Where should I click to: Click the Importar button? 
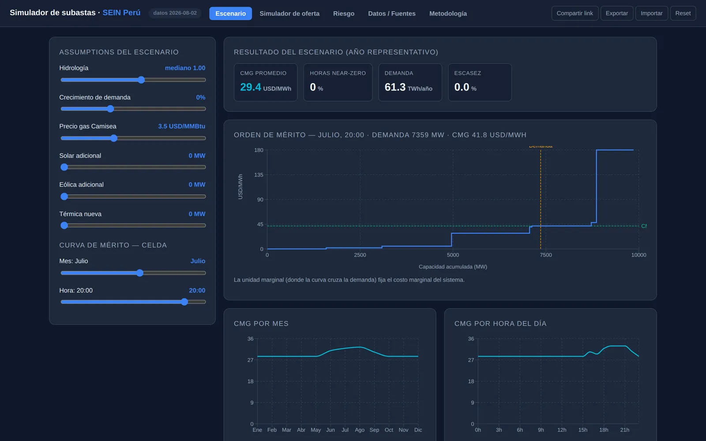pos(651,13)
